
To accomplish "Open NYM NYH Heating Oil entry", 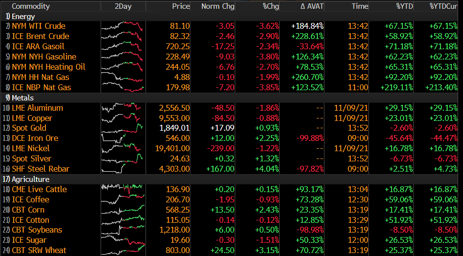I will (48, 67).
